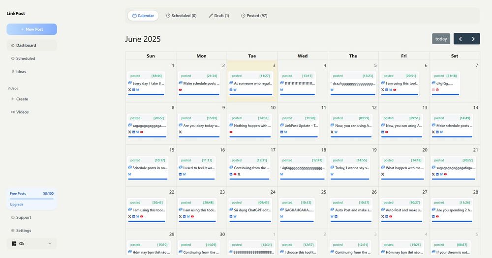Click Bluesky icon on "Schedule posts in on..." post
Viewport: 492px width, 258px height.
pyautogui.click(x=129, y=174)
